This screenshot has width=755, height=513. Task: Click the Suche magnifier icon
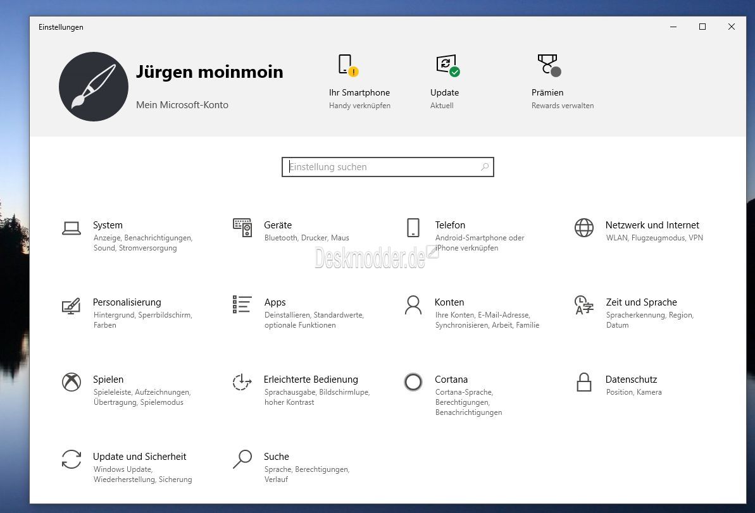point(242,459)
